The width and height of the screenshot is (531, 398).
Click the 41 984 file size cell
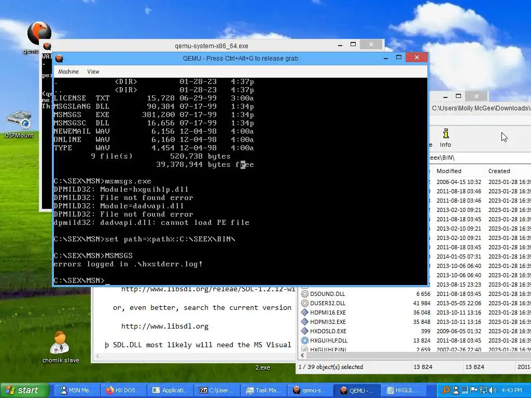(x=422, y=303)
